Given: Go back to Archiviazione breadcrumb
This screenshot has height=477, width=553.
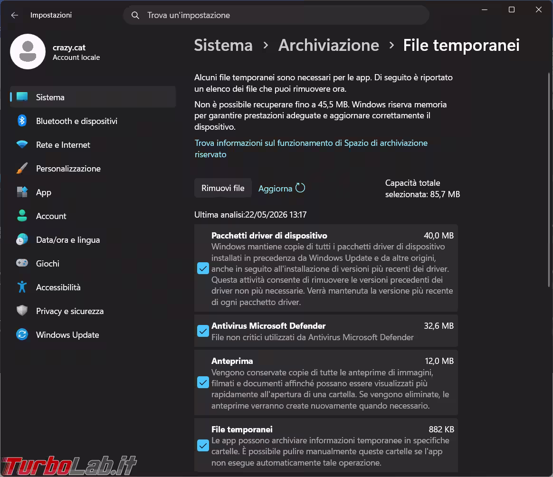Looking at the screenshot, I should (329, 45).
